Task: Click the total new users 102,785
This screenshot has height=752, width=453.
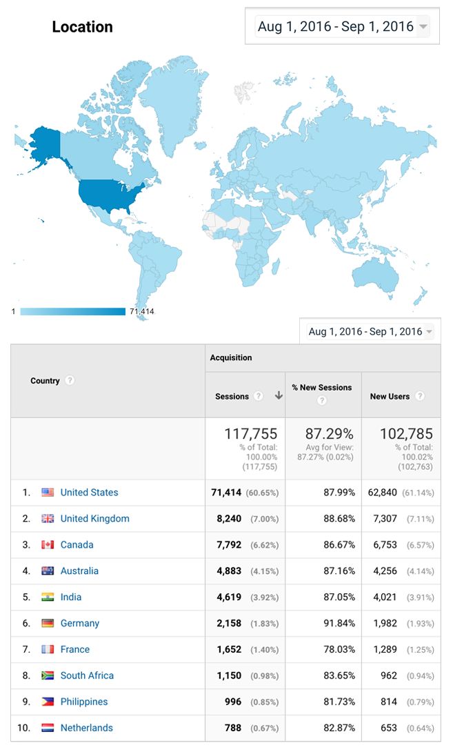Action: pyautogui.click(x=406, y=433)
